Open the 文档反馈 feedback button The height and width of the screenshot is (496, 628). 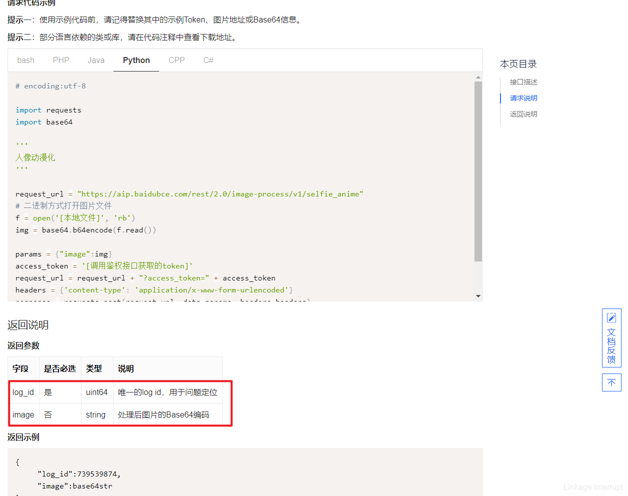coord(611,338)
